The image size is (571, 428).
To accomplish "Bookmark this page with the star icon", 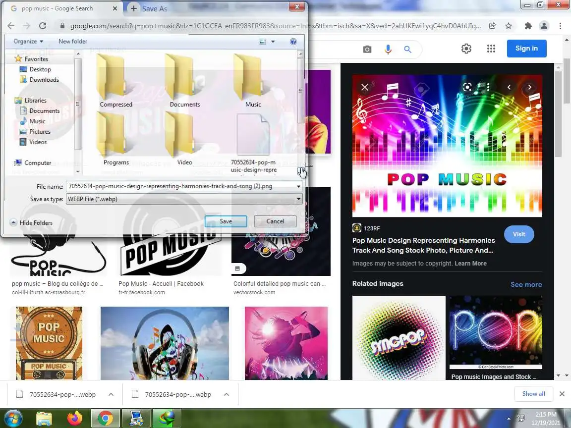I will (x=509, y=26).
